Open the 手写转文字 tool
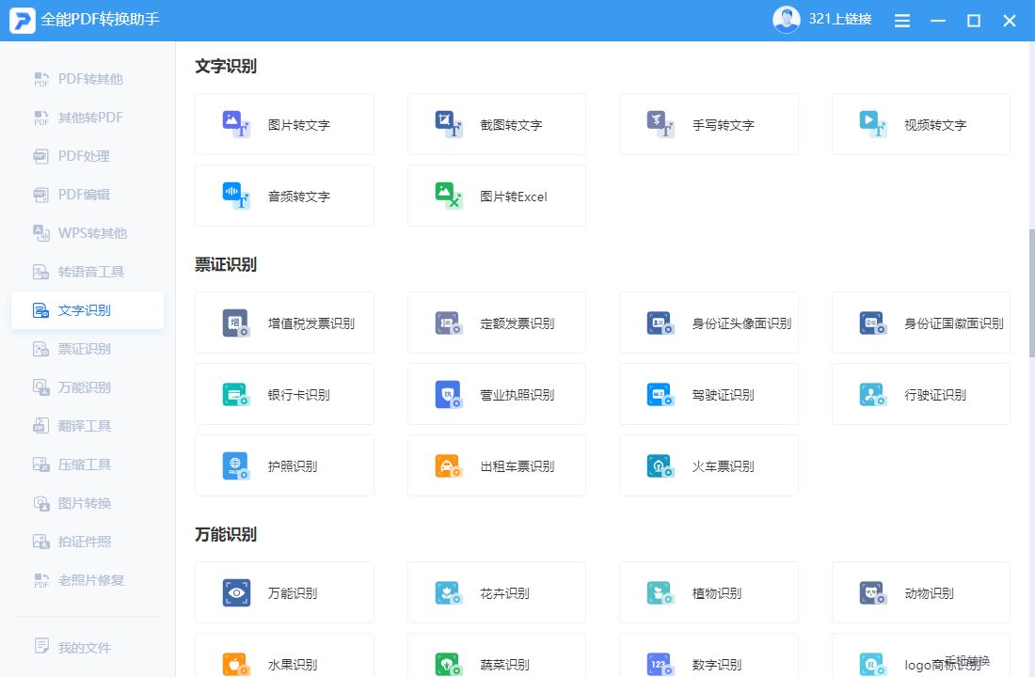Image resolution: width=1035 pixels, height=677 pixels. (x=709, y=124)
